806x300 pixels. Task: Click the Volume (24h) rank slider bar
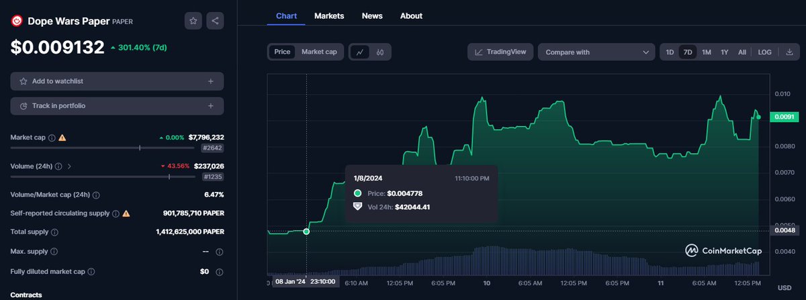click(103, 177)
